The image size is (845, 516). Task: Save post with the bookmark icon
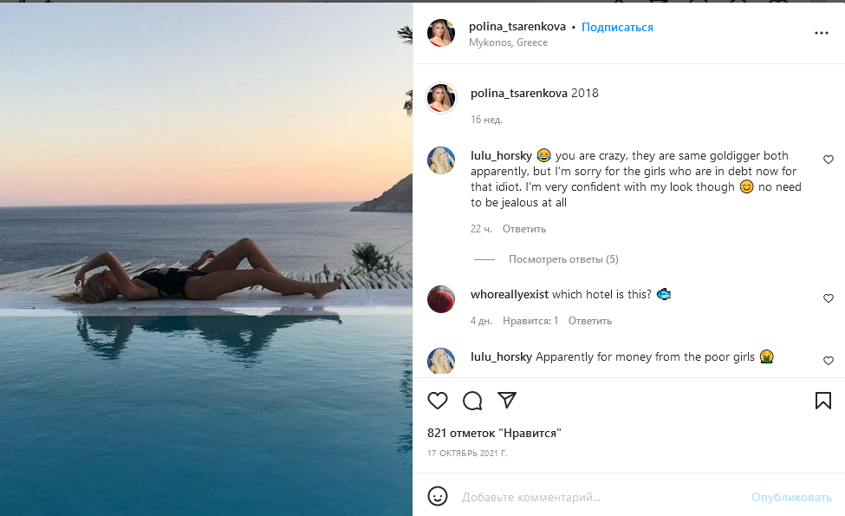pos(823,401)
